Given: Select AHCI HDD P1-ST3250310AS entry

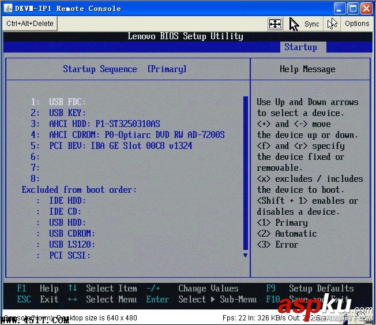Looking at the screenshot, I should 95,124.
